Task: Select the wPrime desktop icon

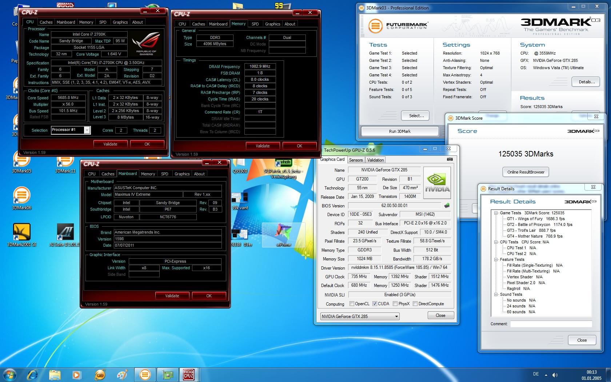Action: 283,235
